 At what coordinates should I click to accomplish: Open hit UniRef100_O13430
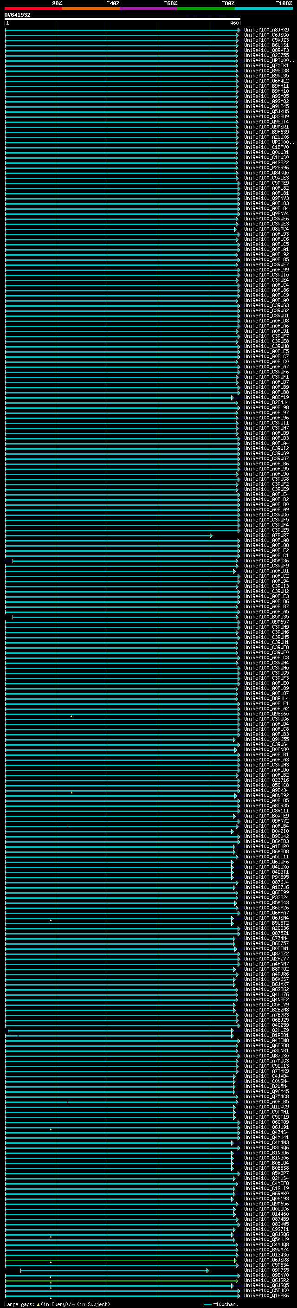click(x=266, y=1255)
